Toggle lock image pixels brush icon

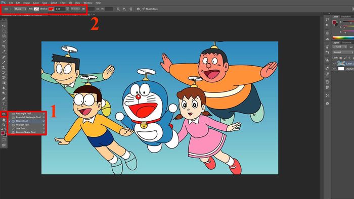click(345, 58)
